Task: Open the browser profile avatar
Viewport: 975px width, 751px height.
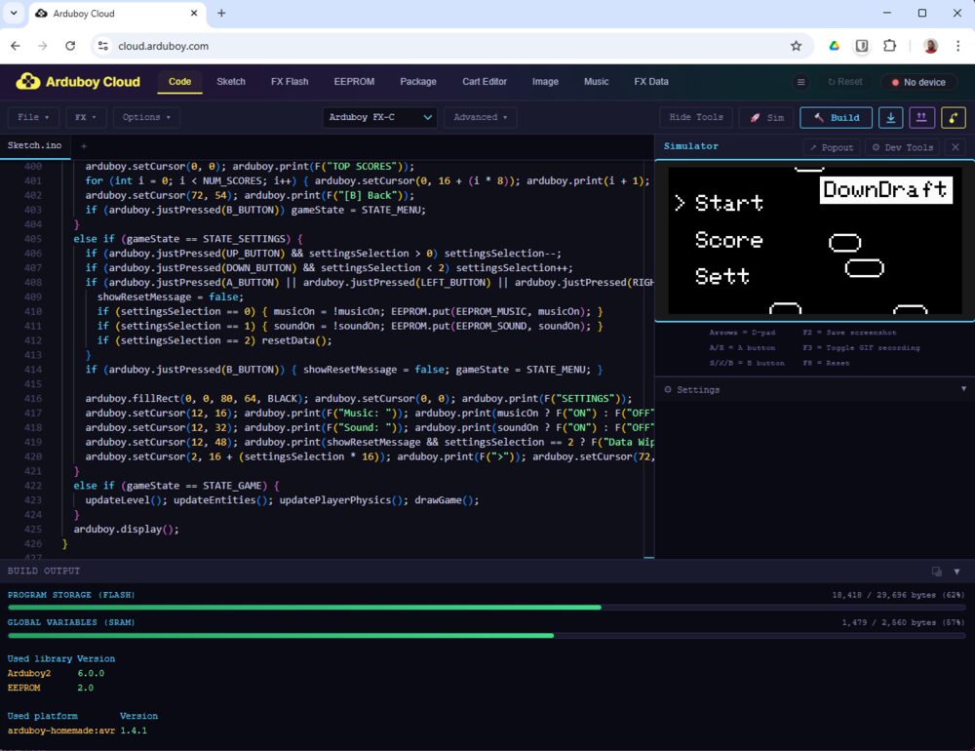Action: (x=930, y=46)
